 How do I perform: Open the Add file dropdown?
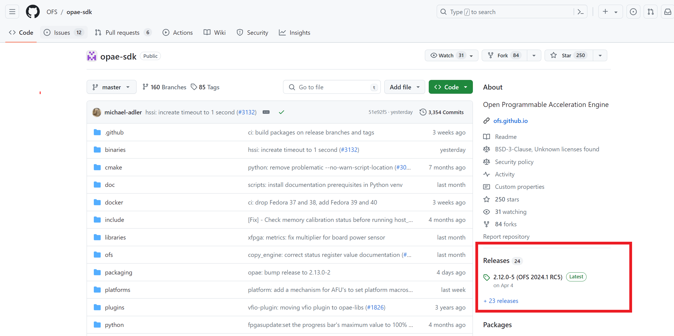pos(404,87)
